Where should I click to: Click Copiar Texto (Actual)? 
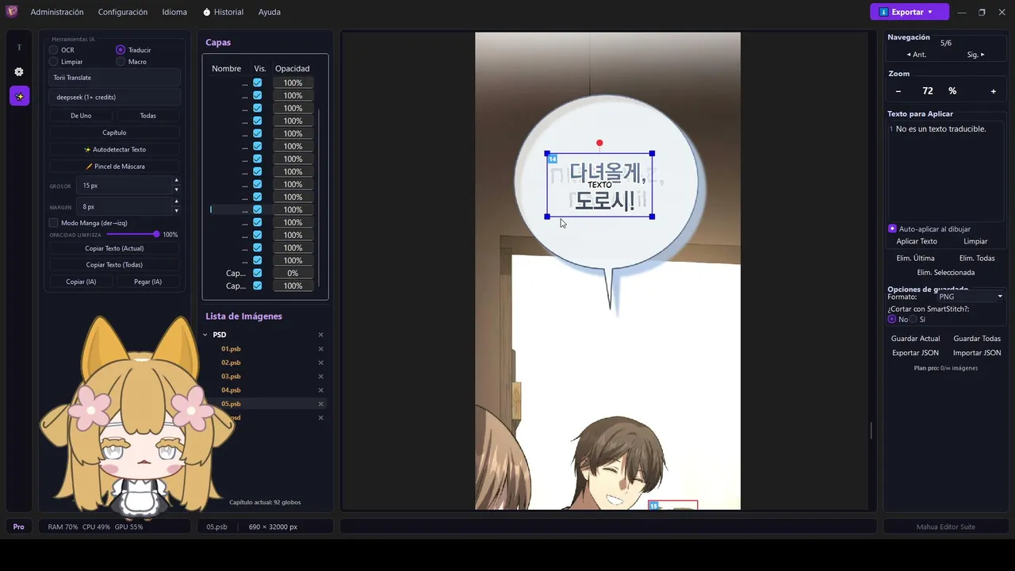click(114, 248)
